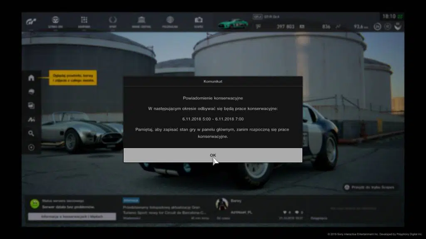The image size is (426, 239).
Task: Confirm the maintenance notice with OK
Action: [x=213, y=155]
